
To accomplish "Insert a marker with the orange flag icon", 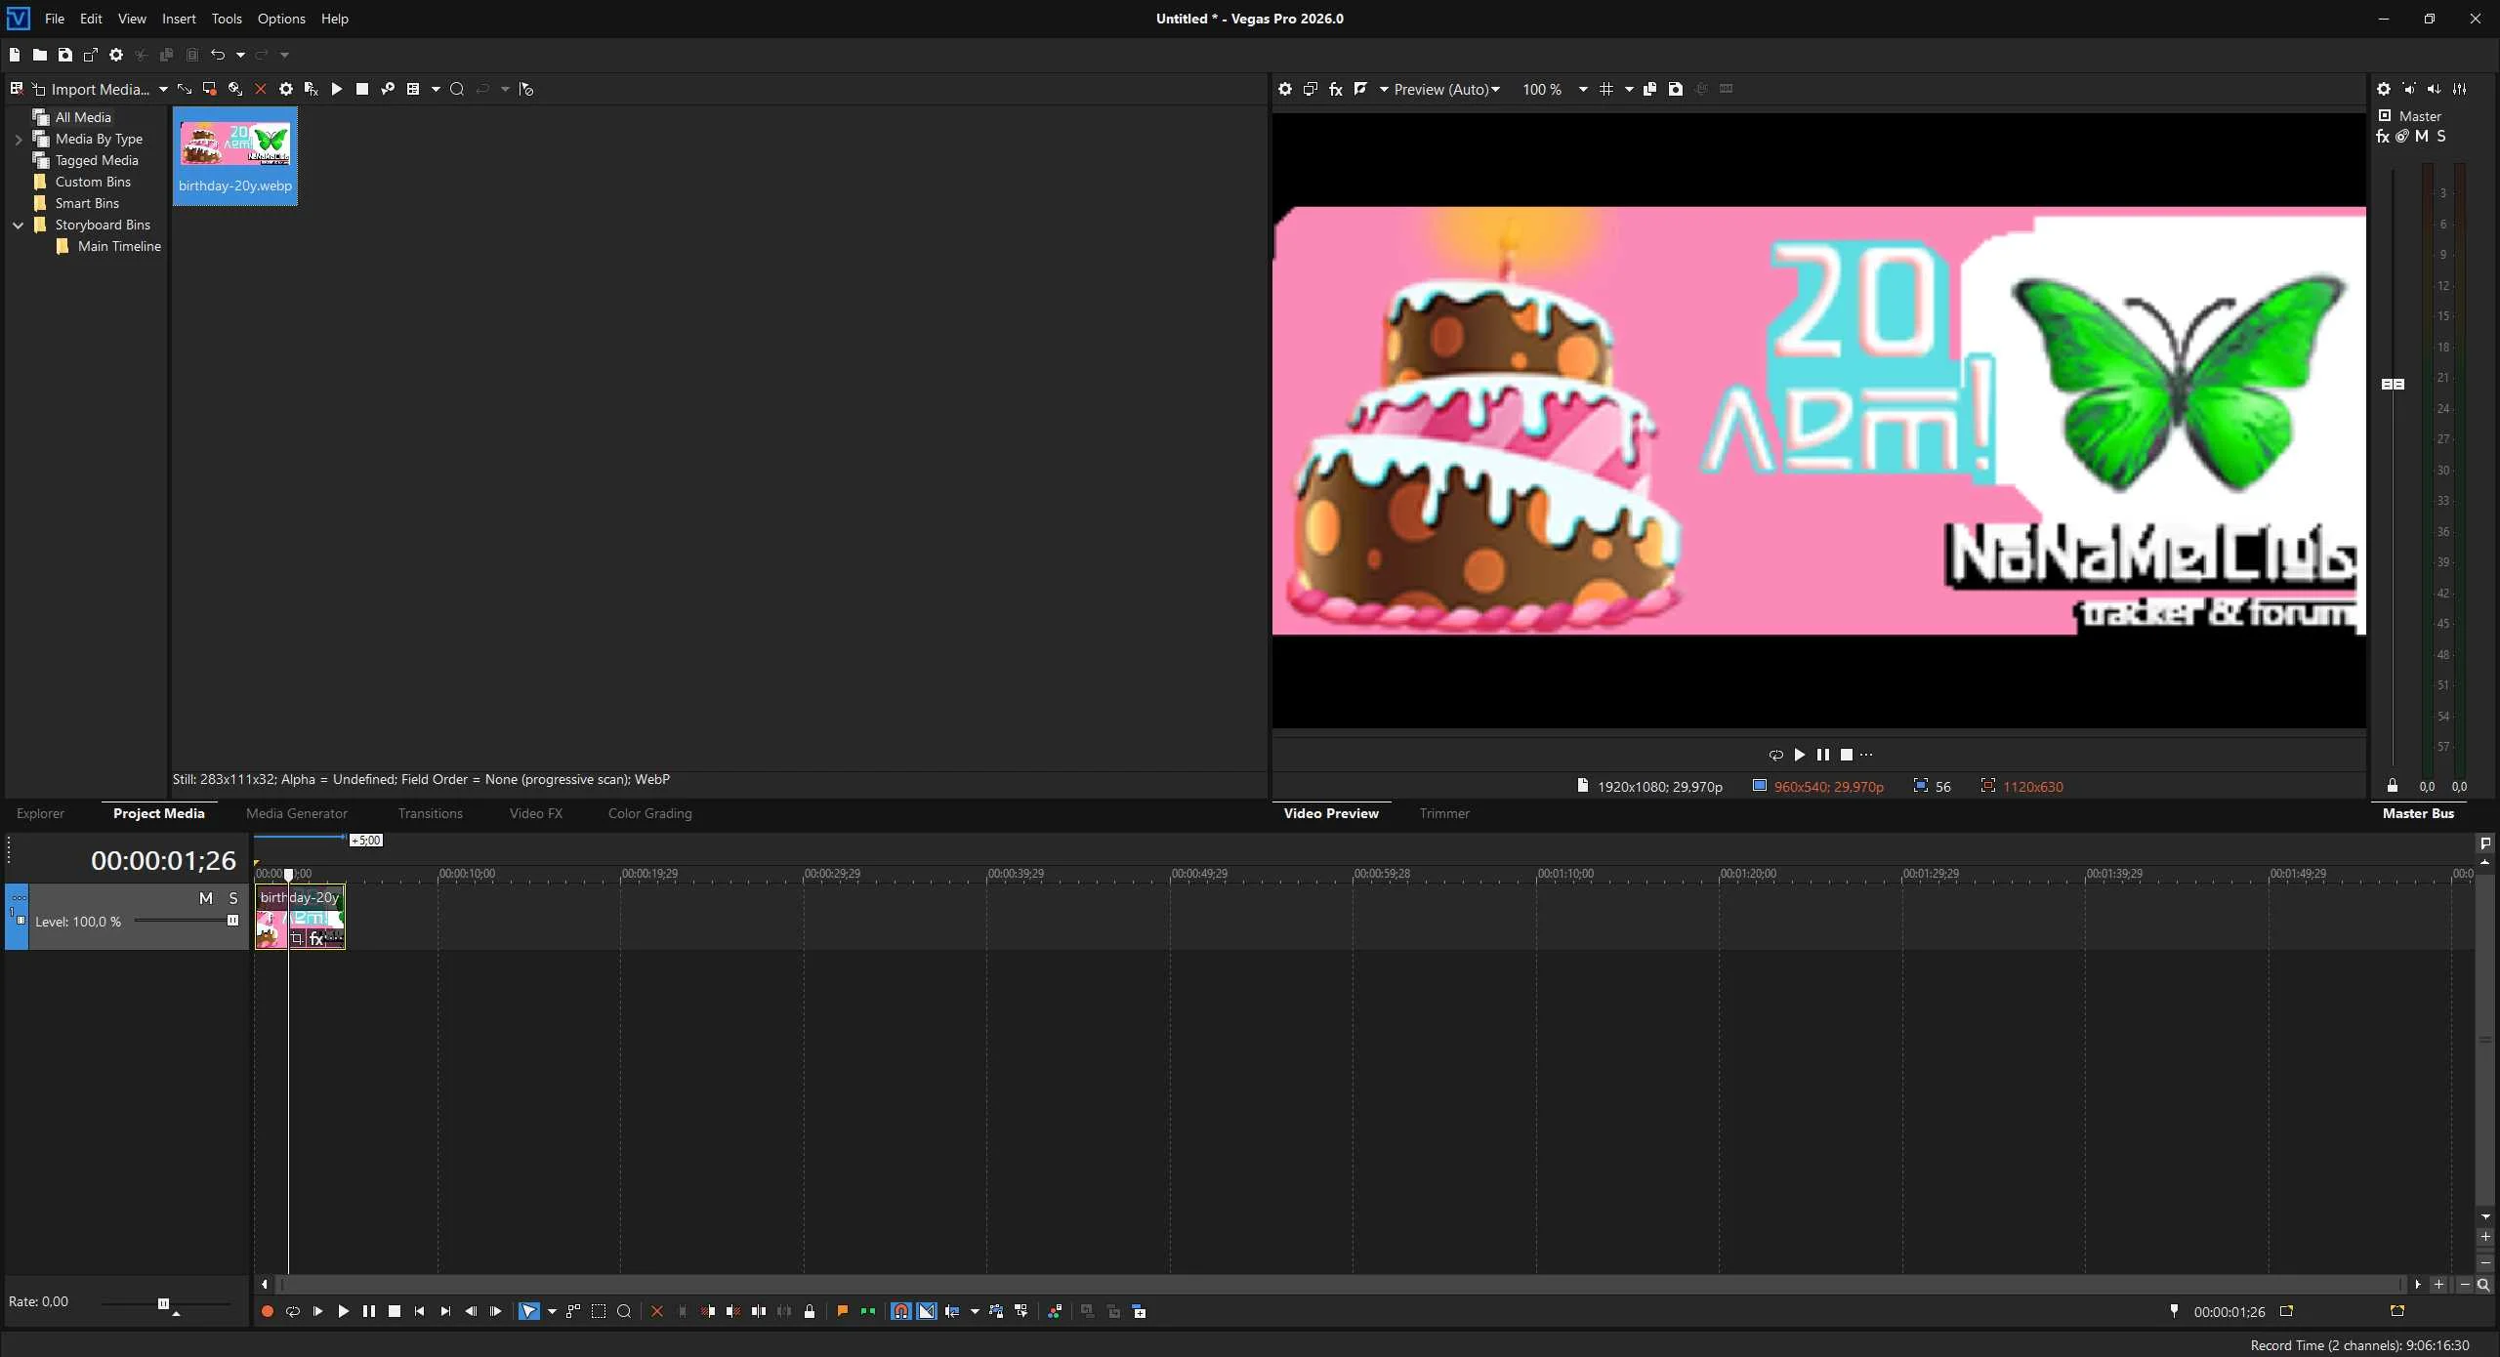I will 843,1311.
